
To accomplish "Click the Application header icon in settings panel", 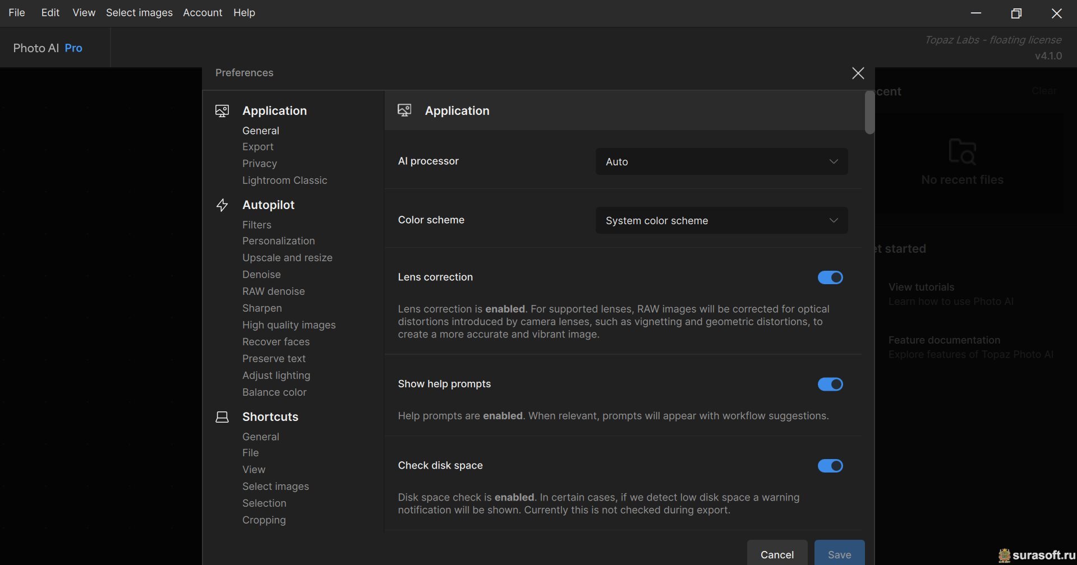I will 404,110.
